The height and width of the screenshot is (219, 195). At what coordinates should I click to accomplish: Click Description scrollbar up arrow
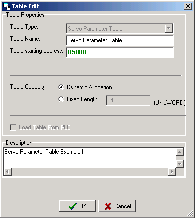click(180, 152)
